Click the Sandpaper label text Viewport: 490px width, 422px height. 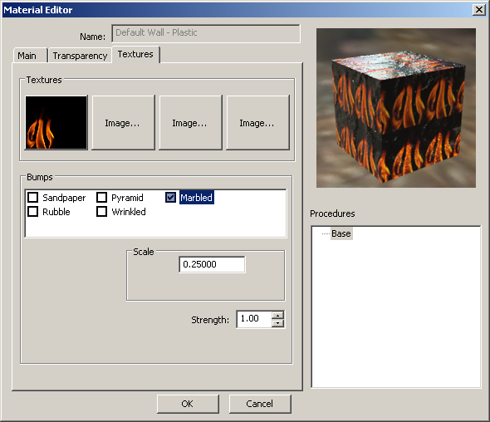pos(64,198)
